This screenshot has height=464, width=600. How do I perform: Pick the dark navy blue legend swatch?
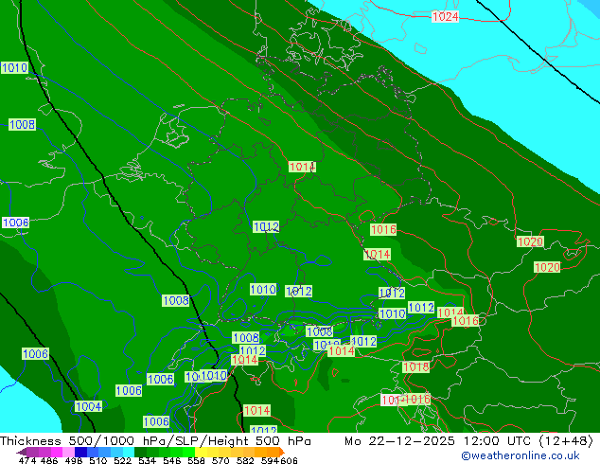pos(80,452)
